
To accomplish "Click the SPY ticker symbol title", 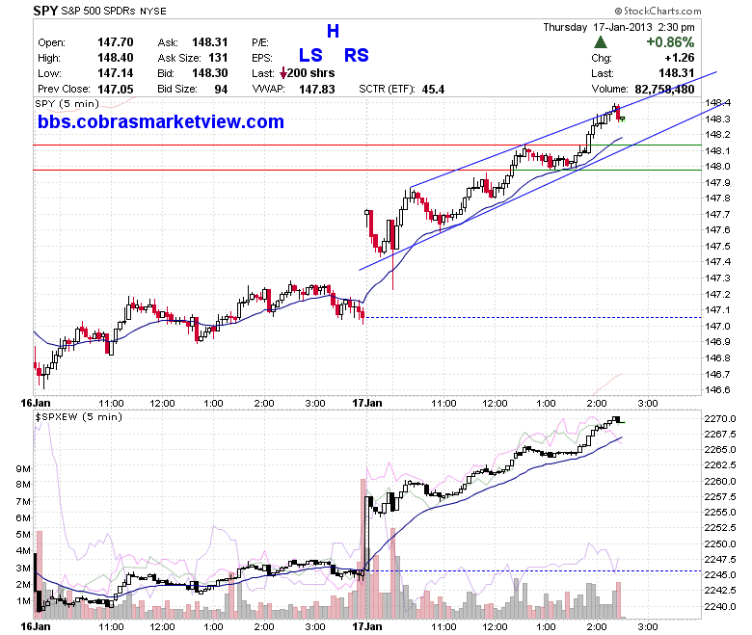I will click(45, 11).
